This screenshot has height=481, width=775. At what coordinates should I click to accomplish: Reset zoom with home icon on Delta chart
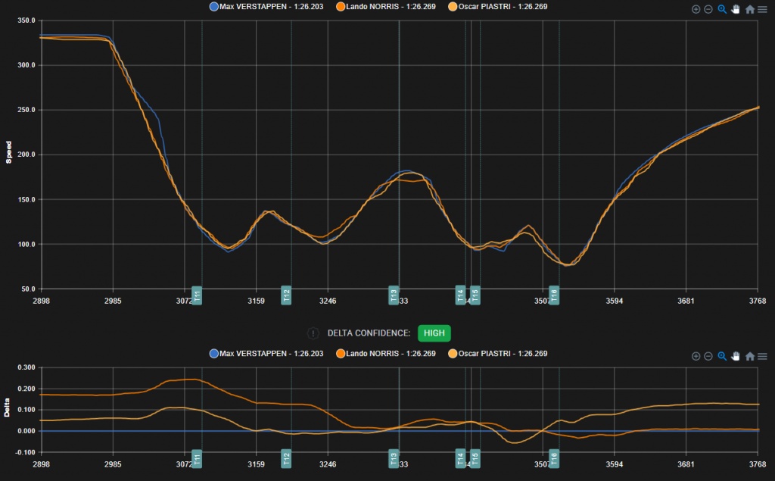[x=749, y=356]
